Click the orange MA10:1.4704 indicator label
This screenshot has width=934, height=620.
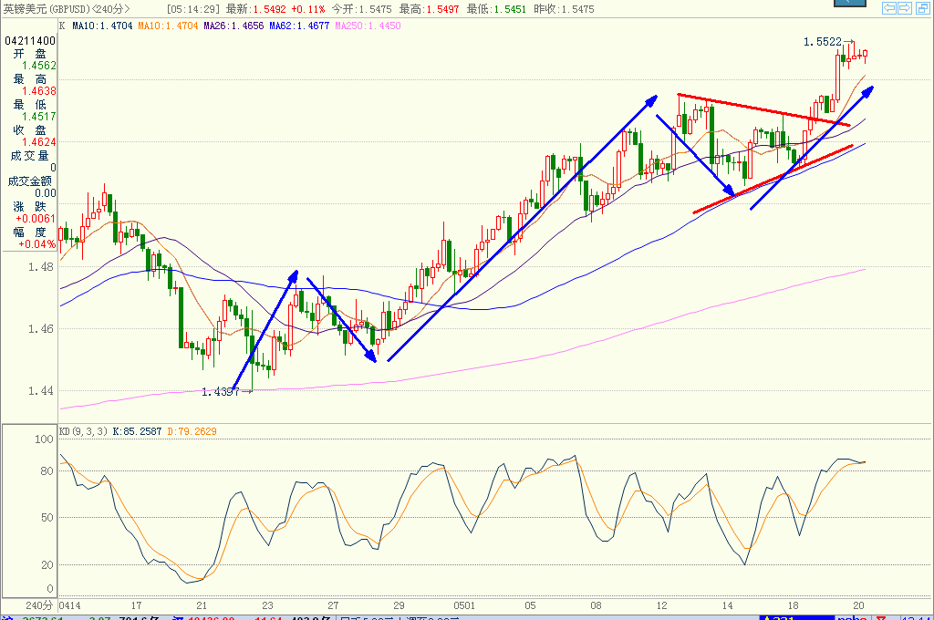pyautogui.click(x=168, y=26)
